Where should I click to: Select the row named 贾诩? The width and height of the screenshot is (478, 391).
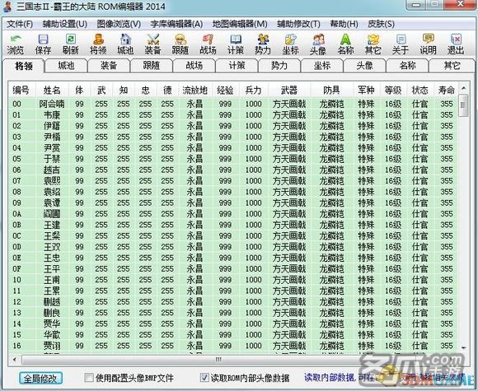232,346
